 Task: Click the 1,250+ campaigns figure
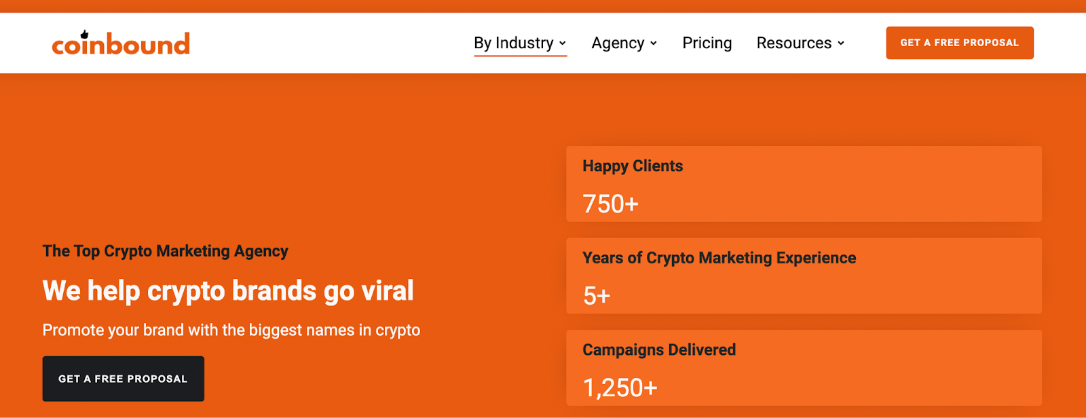[620, 387]
